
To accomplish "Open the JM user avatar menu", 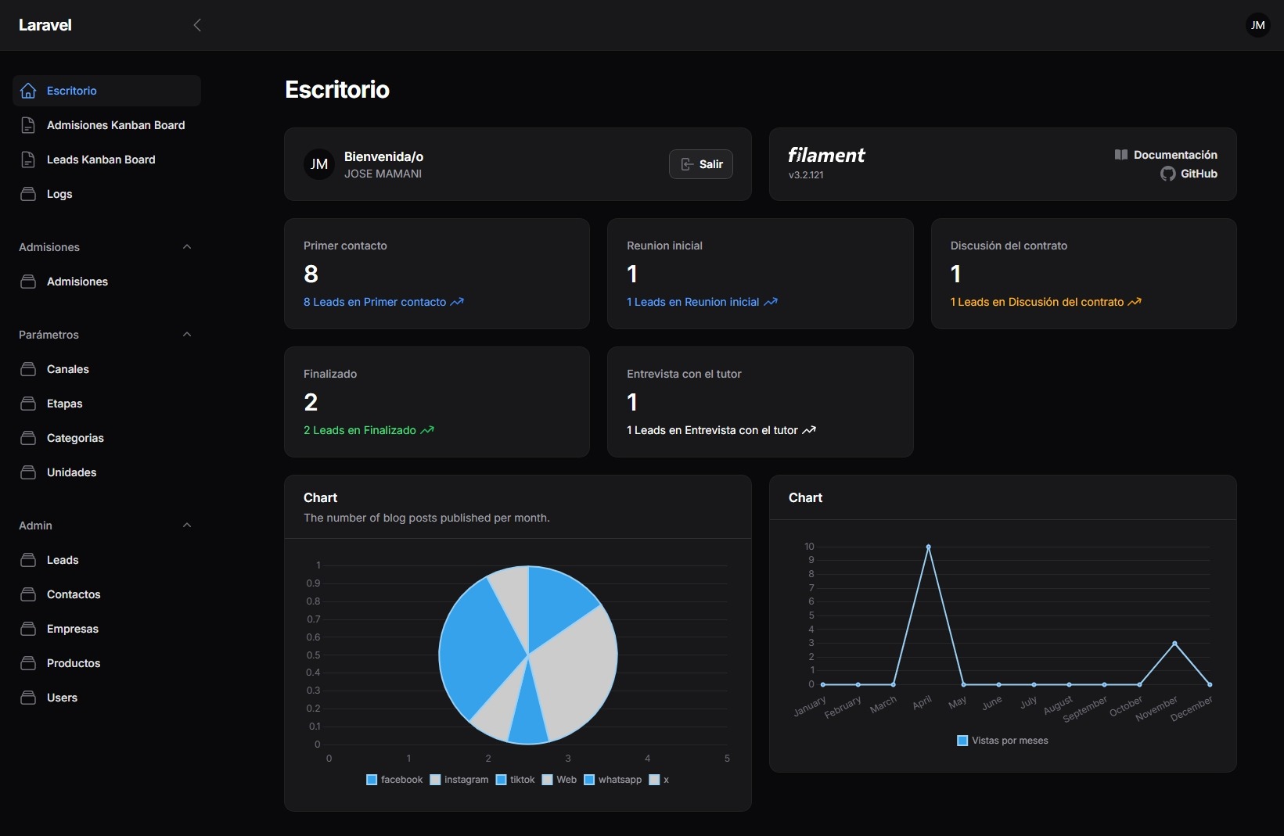I will (x=1257, y=25).
